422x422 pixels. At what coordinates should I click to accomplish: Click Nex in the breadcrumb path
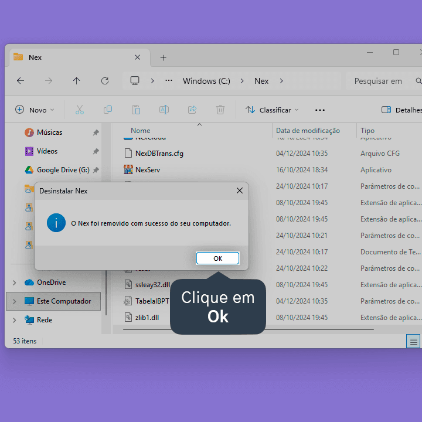pyautogui.click(x=261, y=81)
